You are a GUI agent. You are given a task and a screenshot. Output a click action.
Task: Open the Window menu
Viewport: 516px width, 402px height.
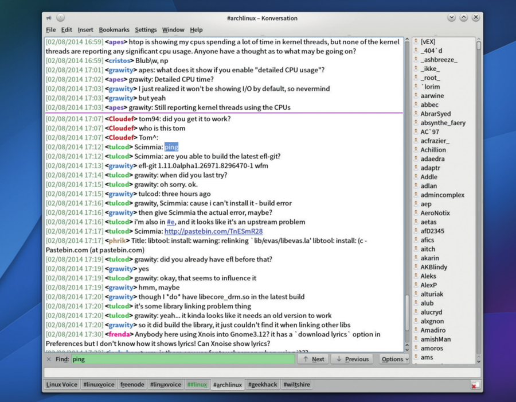tap(173, 30)
